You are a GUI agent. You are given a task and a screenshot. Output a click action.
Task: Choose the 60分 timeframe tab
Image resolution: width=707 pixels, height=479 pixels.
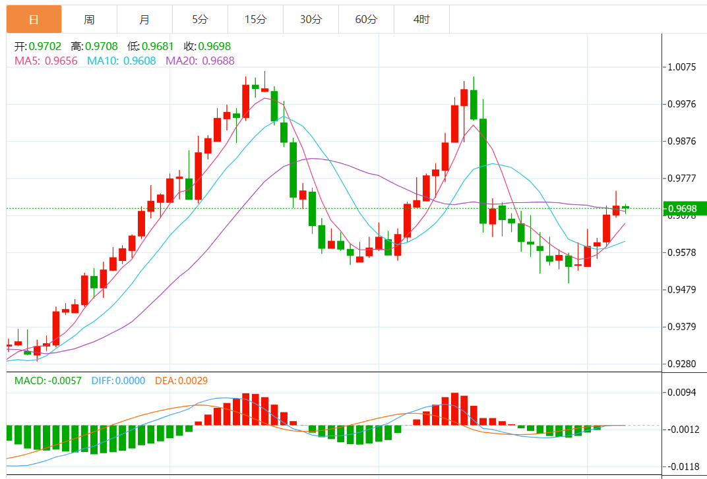point(366,20)
